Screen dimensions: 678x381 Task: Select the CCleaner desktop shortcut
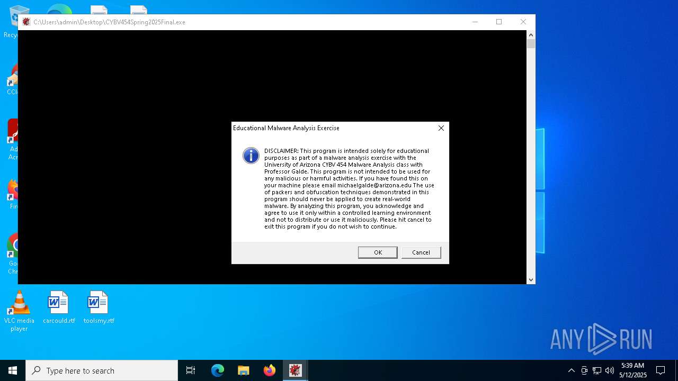12,79
